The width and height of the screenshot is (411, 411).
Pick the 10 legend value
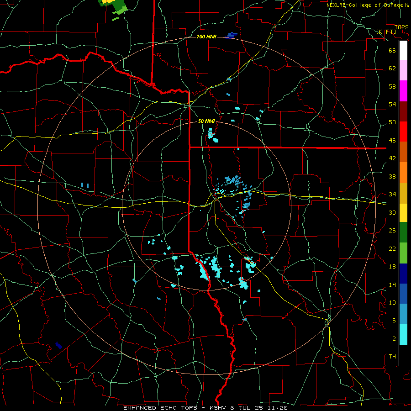(392, 303)
